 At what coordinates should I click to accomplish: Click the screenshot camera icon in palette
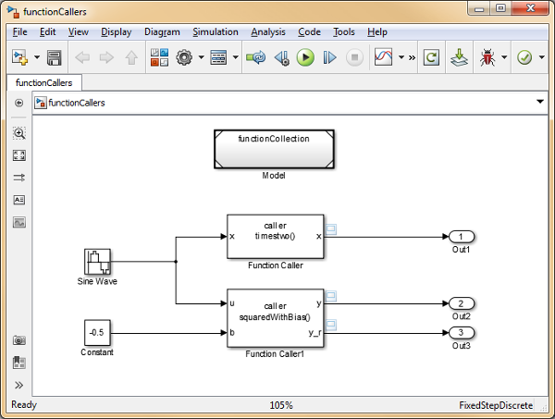(x=19, y=340)
